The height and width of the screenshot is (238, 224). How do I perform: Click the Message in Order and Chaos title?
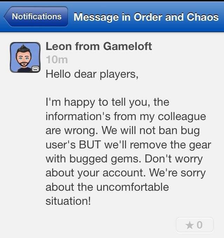pos(146,17)
